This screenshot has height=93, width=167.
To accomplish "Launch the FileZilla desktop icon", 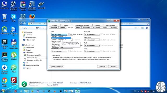I will tap(14, 81).
